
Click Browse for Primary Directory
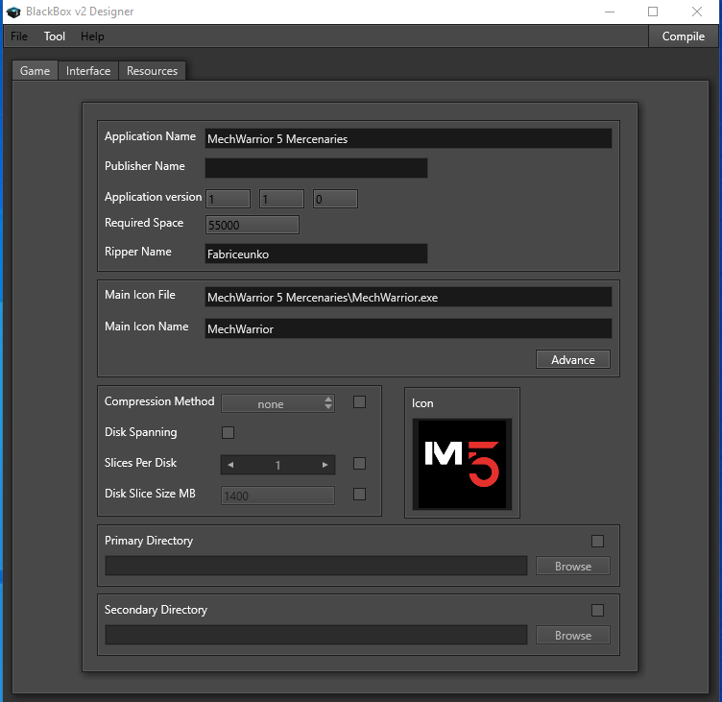(573, 567)
